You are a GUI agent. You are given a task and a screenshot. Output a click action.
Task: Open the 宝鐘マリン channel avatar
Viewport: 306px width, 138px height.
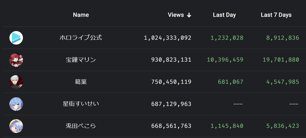click(16, 60)
